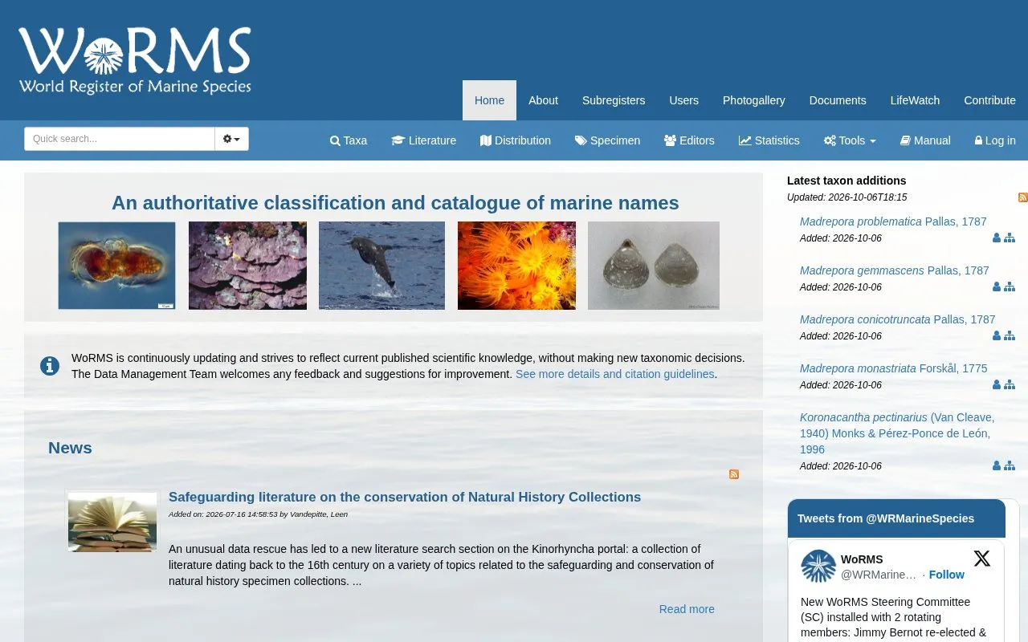Open the Statistics chart page
Screen dimensions: 1028x642
pos(769,140)
